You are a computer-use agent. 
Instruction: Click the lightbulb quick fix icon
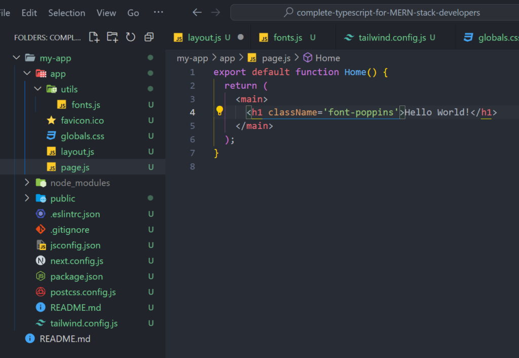pos(219,111)
